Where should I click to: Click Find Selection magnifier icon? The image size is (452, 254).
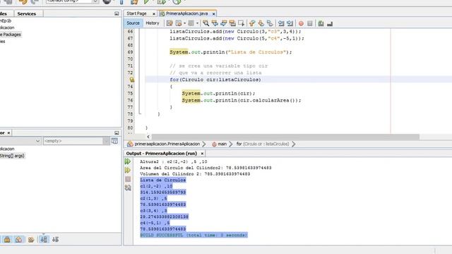pyautogui.click(x=206, y=23)
